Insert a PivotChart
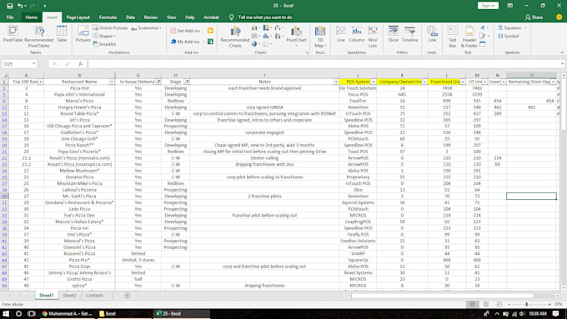Viewport: 567px width, 319px height. pos(296,36)
